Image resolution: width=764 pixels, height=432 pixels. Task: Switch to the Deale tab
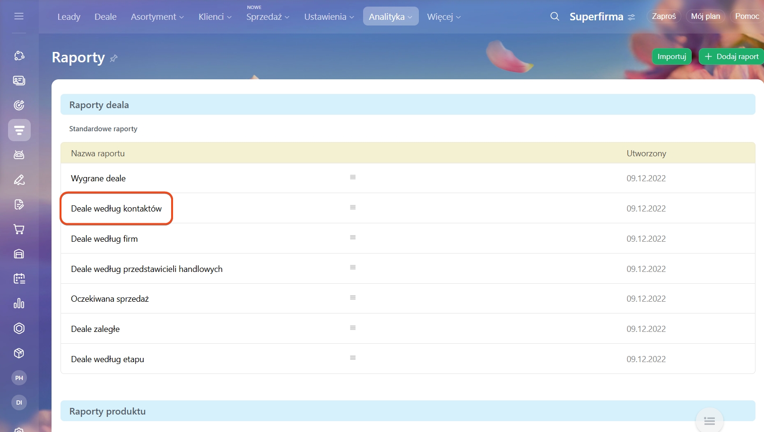pyautogui.click(x=105, y=17)
